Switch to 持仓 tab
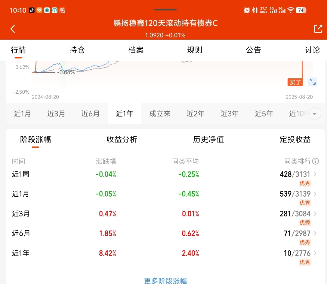The image size is (327, 284). pyautogui.click(x=77, y=50)
